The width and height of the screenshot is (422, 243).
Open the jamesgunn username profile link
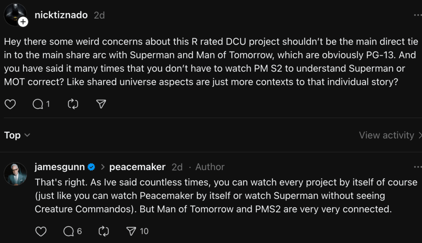point(60,167)
